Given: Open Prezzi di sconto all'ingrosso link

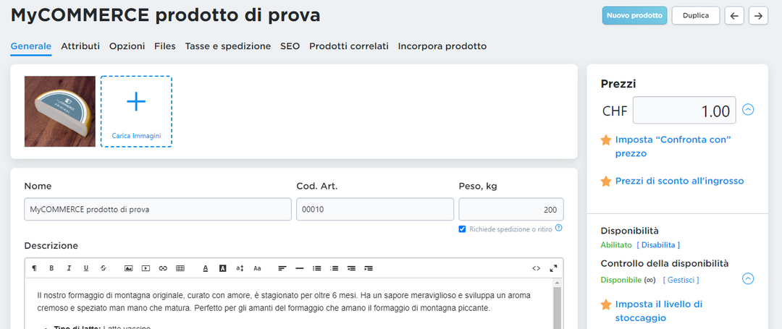Looking at the screenshot, I should coord(680,181).
